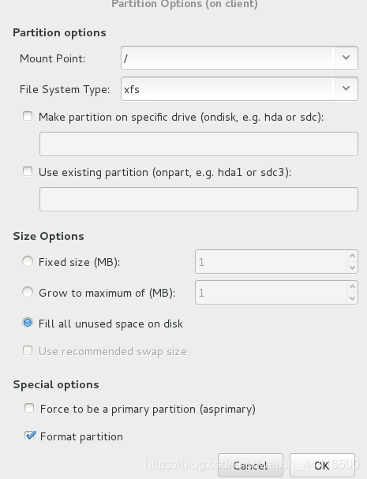Increase Fixed size value with up arrow
The image size is (367, 479).
coord(352,256)
